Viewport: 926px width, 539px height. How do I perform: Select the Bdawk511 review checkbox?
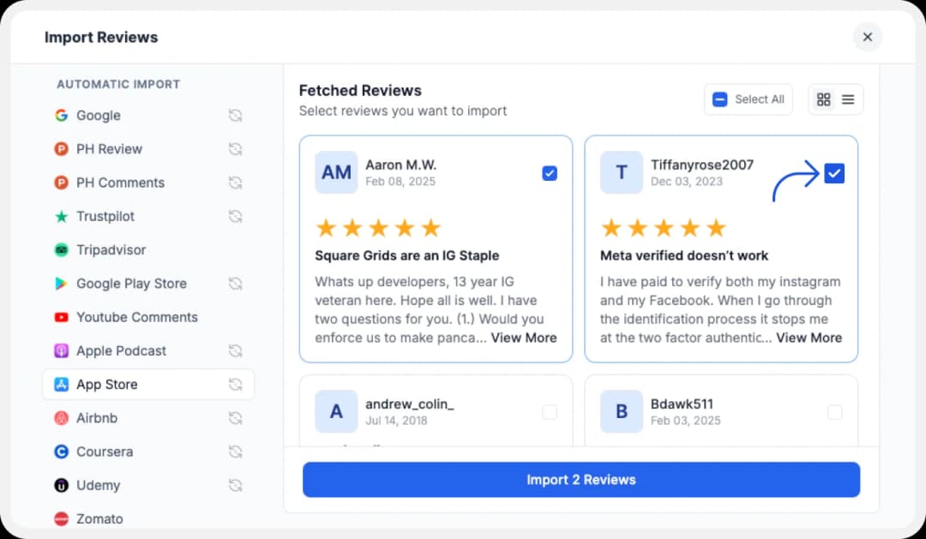tap(834, 412)
